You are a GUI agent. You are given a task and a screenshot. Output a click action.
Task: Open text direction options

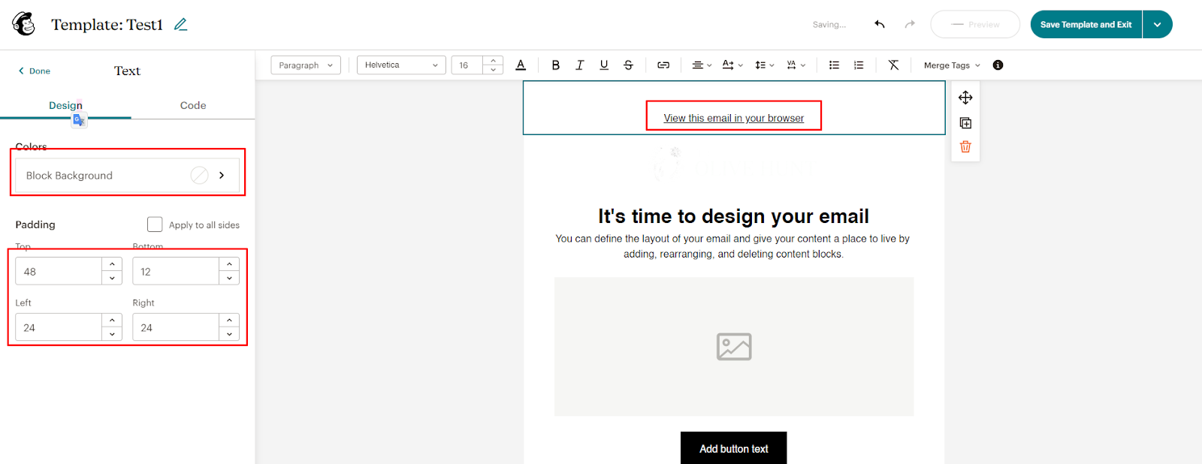(732, 65)
